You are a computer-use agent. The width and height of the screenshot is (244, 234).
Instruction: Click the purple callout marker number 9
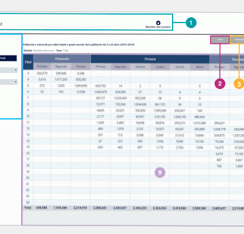(x=160, y=172)
